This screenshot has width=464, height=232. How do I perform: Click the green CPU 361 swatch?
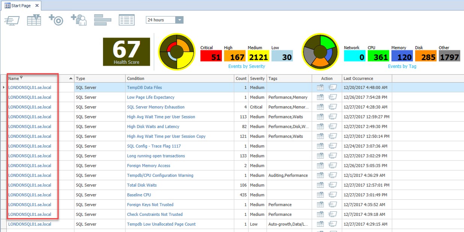pyautogui.click(x=378, y=56)
